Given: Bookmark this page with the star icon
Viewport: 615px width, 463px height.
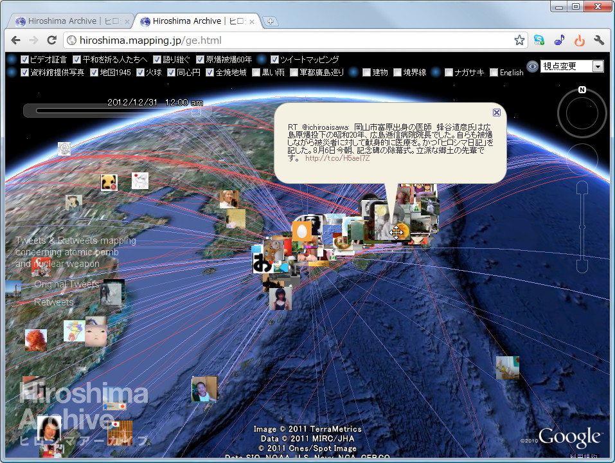Looking at the screenshot, I should 519,40.
